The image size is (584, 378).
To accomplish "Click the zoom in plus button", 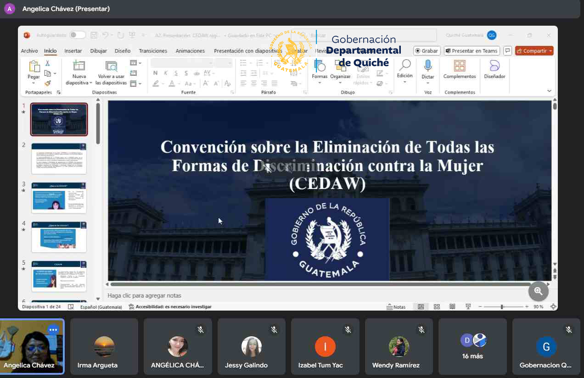I will pyautogui.click(x=527, y=306).
